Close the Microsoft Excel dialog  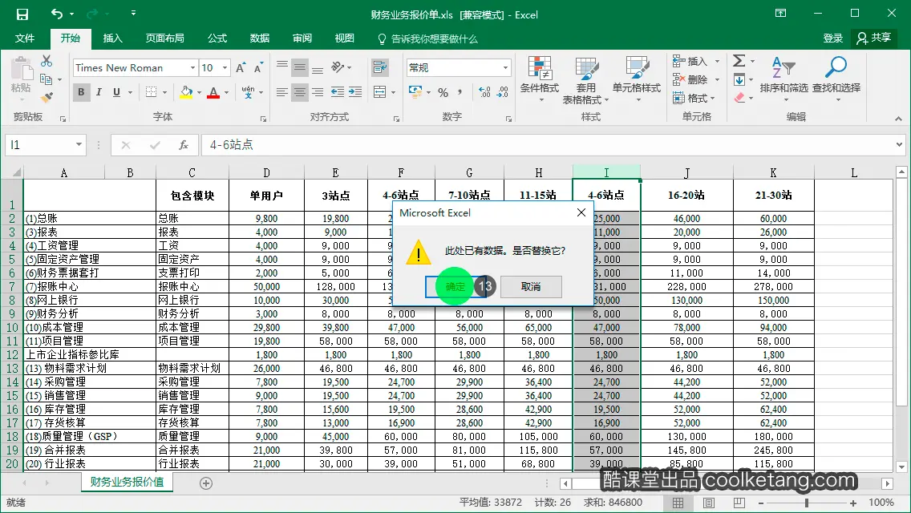point(581,212)
